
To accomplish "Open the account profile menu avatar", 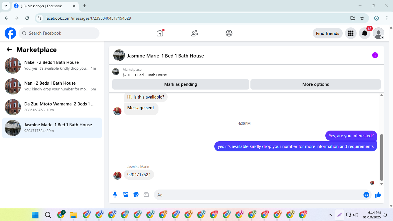I will (x=379, y=34).
